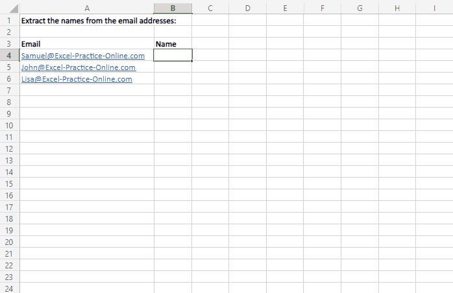Select column C header

click(x=210, y=8)
